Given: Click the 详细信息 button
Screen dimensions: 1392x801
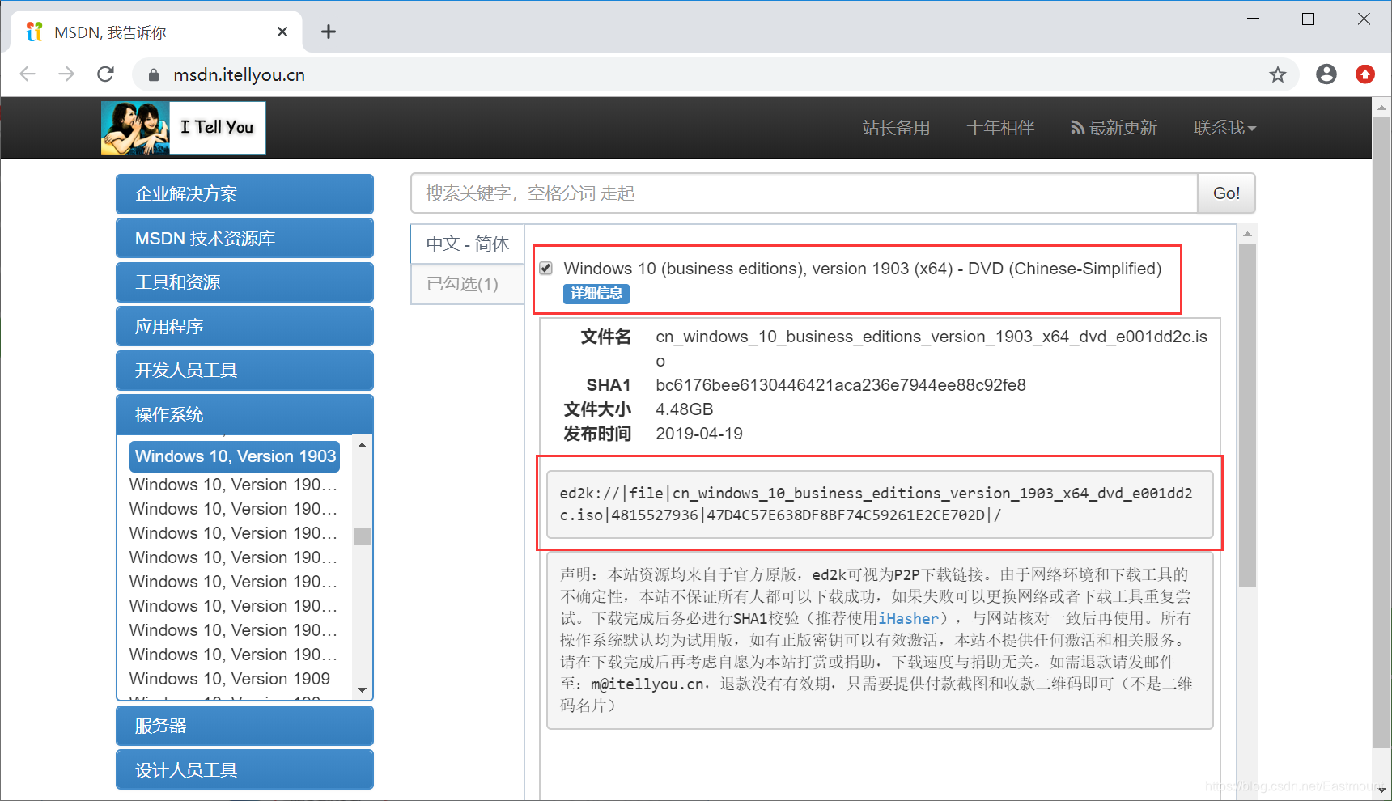Looking at the screenshot, I should [x=596, y=294].
